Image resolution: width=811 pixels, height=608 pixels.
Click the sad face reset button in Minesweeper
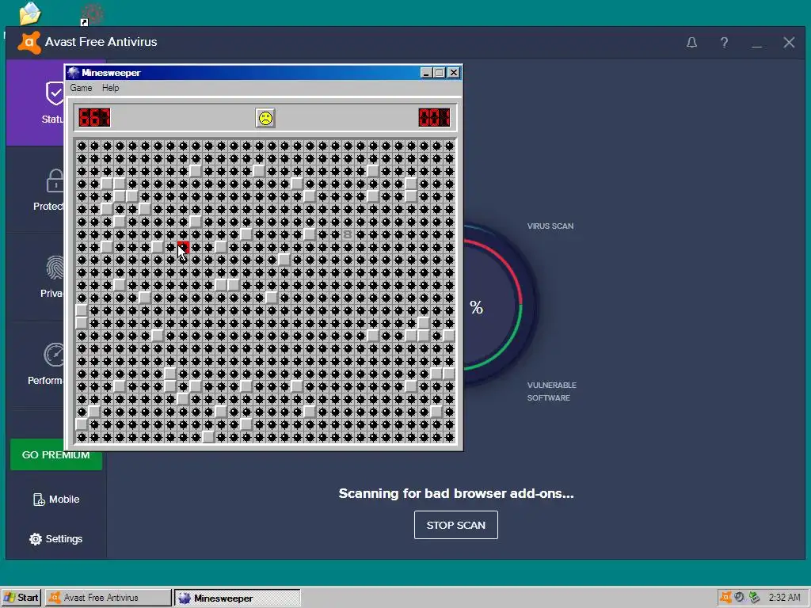pos(265,118)
